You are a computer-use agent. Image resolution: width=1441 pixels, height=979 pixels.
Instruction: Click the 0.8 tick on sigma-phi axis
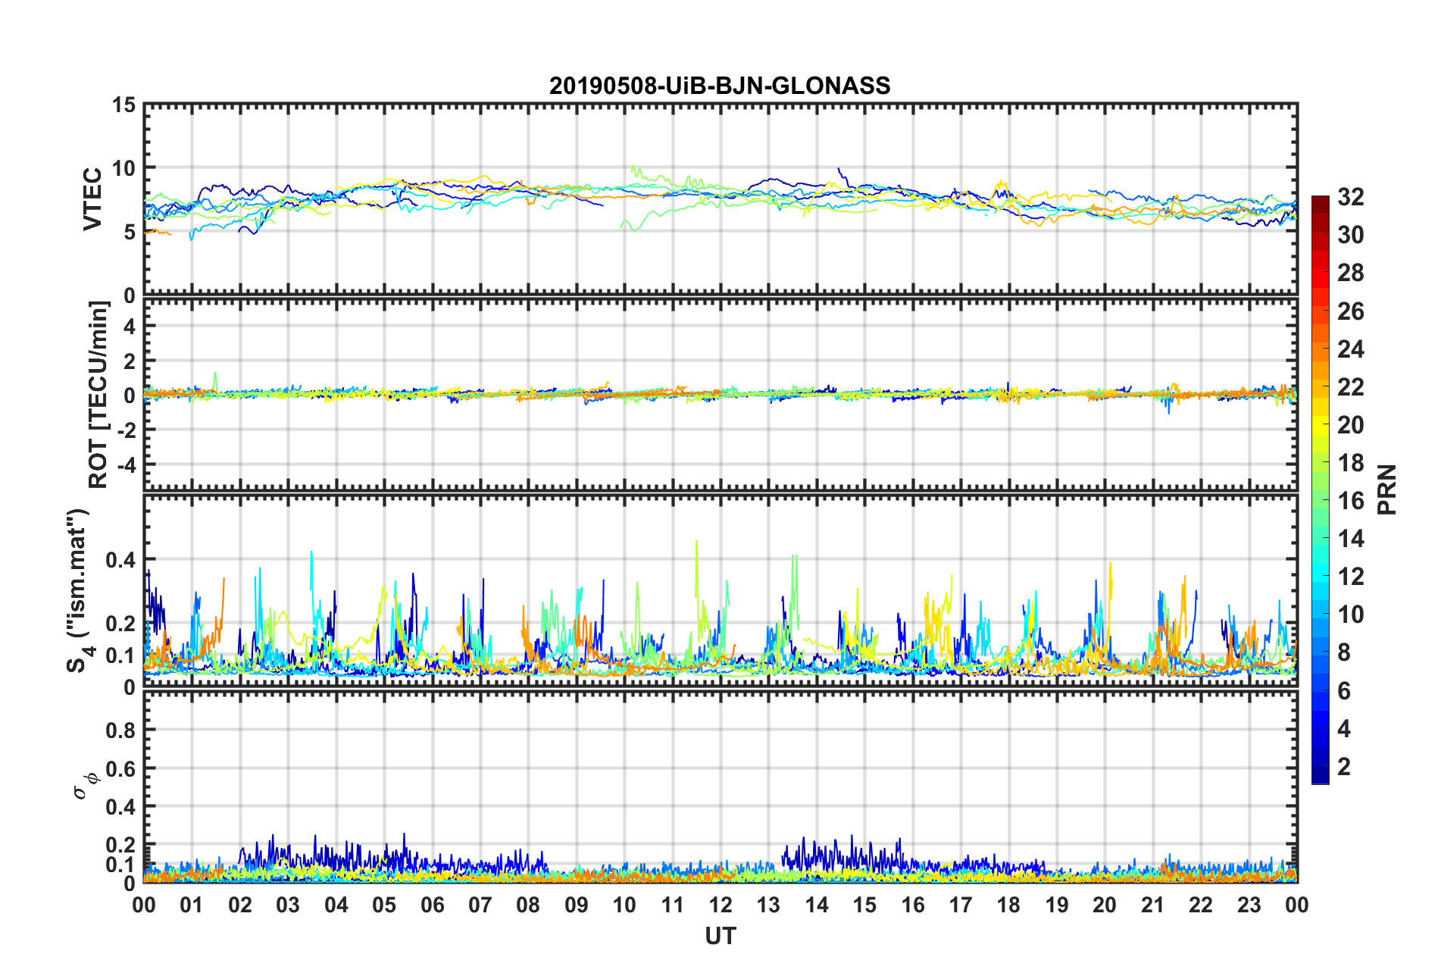(x=120, y=730)
